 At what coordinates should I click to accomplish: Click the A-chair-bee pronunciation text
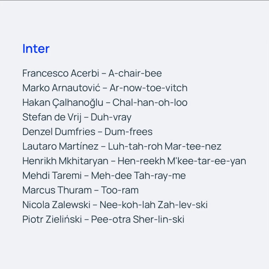[135, 73]
